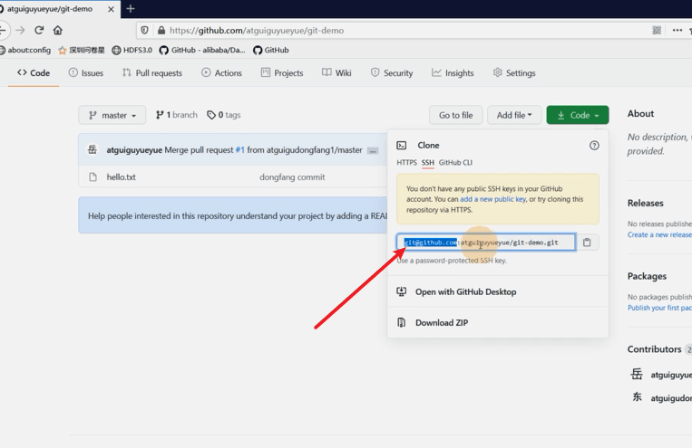Choose Open with GitHub Desktop

coord(465,291)
